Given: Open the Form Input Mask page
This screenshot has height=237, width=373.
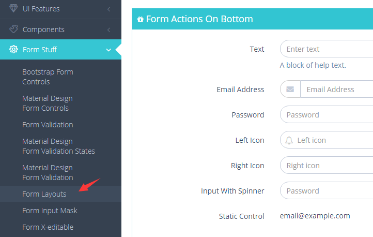Looking at the screenshot, I should coord(50,211).
